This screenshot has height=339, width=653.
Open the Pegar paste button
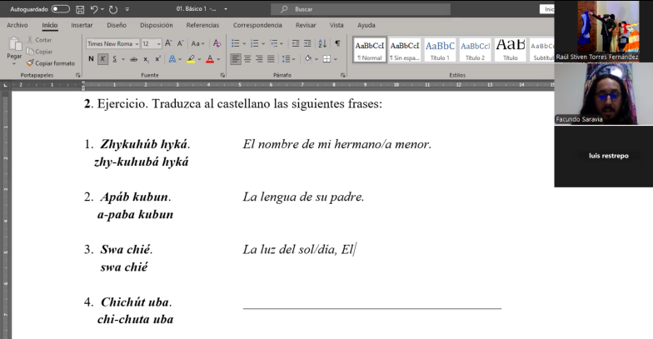click(x=14, y=52)
